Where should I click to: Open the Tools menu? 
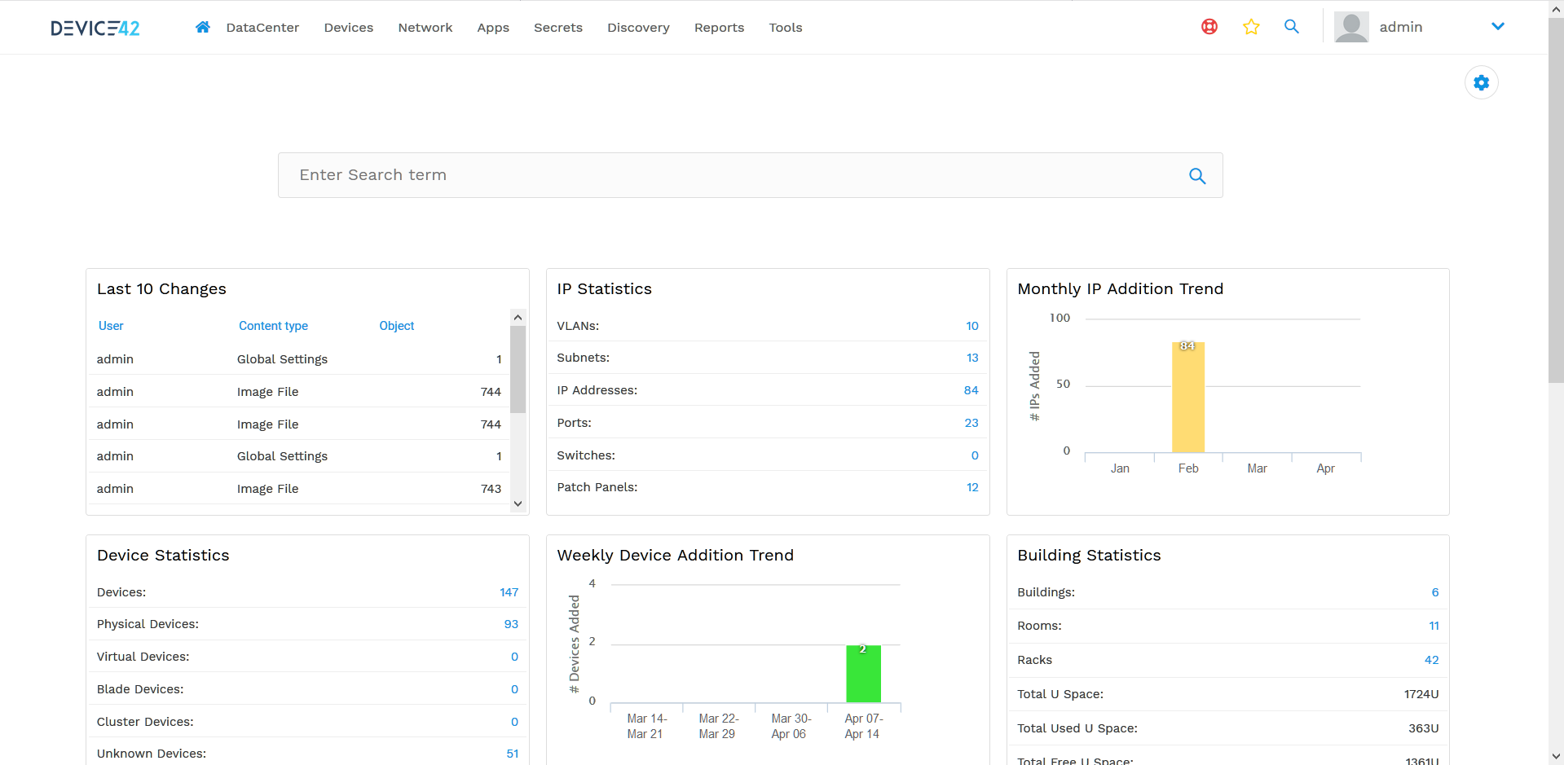click(786, 28)
